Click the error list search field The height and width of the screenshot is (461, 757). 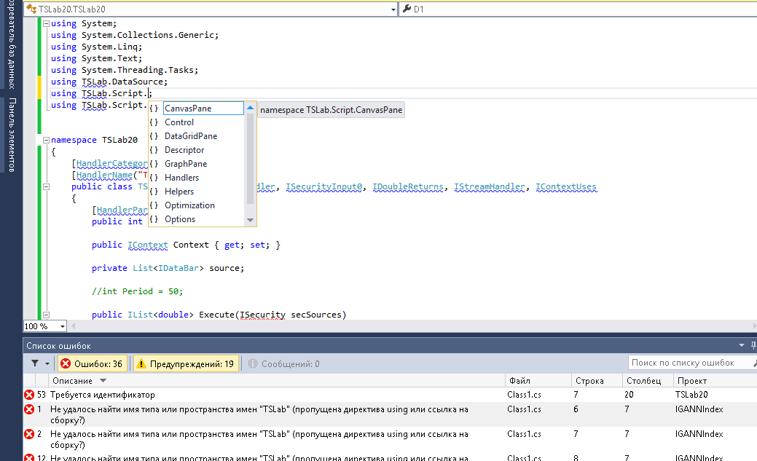tap(685, 363)
